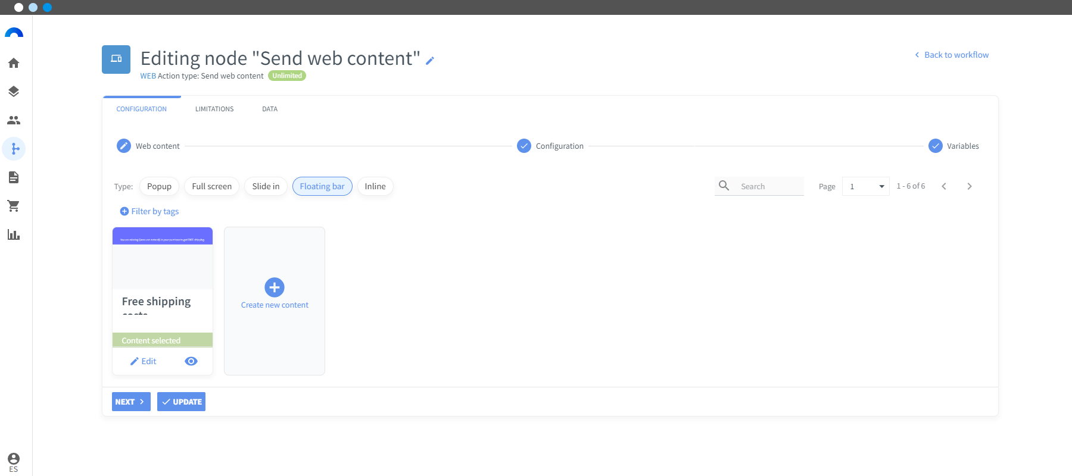The width and height of the screenshot is (1072, 476).
Task: Switch to the Data tab
Action: [270, 109]
